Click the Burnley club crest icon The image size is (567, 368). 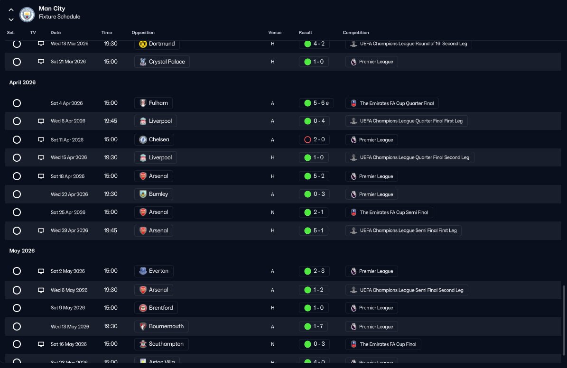[143, 194]
